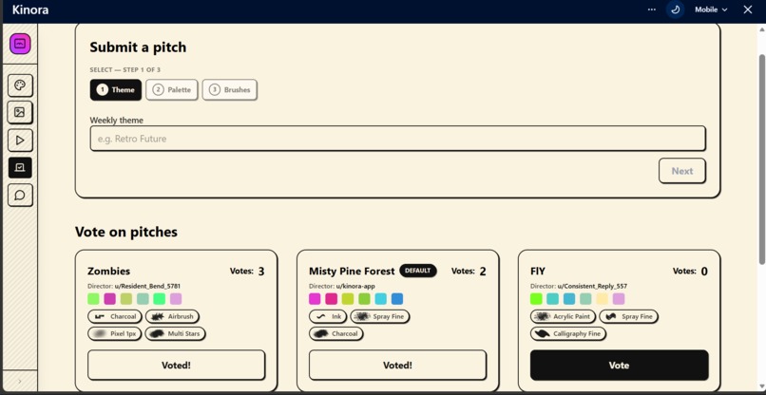Open the Mobile view dropdown
Image resolution: width=766 pixels, height=395 pixels.
[x=711, y=9]
